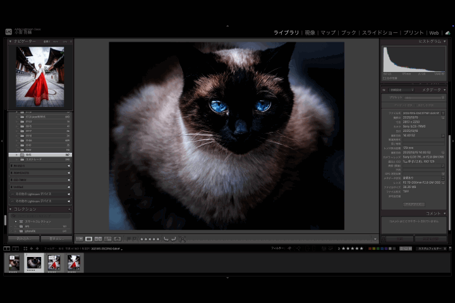Rotate the photo clockwise
The image size is (455, 303).
pos(174,239)
